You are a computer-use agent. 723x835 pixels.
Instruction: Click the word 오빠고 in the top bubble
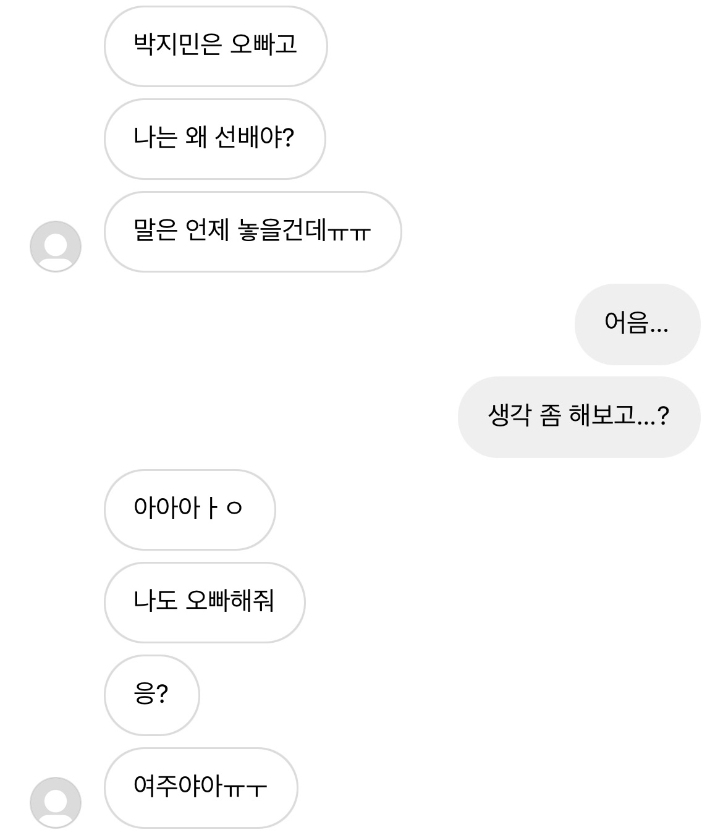(x=263, y=45)
